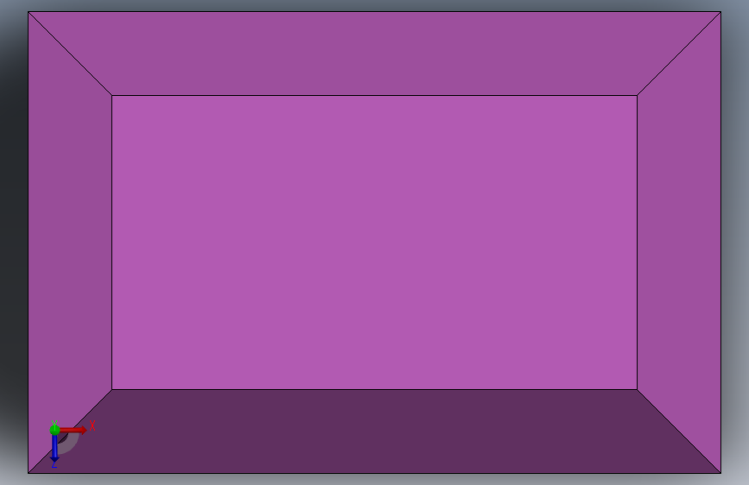
Task: Pick the bottom-right diagonal edge
Action: [679, 431]
